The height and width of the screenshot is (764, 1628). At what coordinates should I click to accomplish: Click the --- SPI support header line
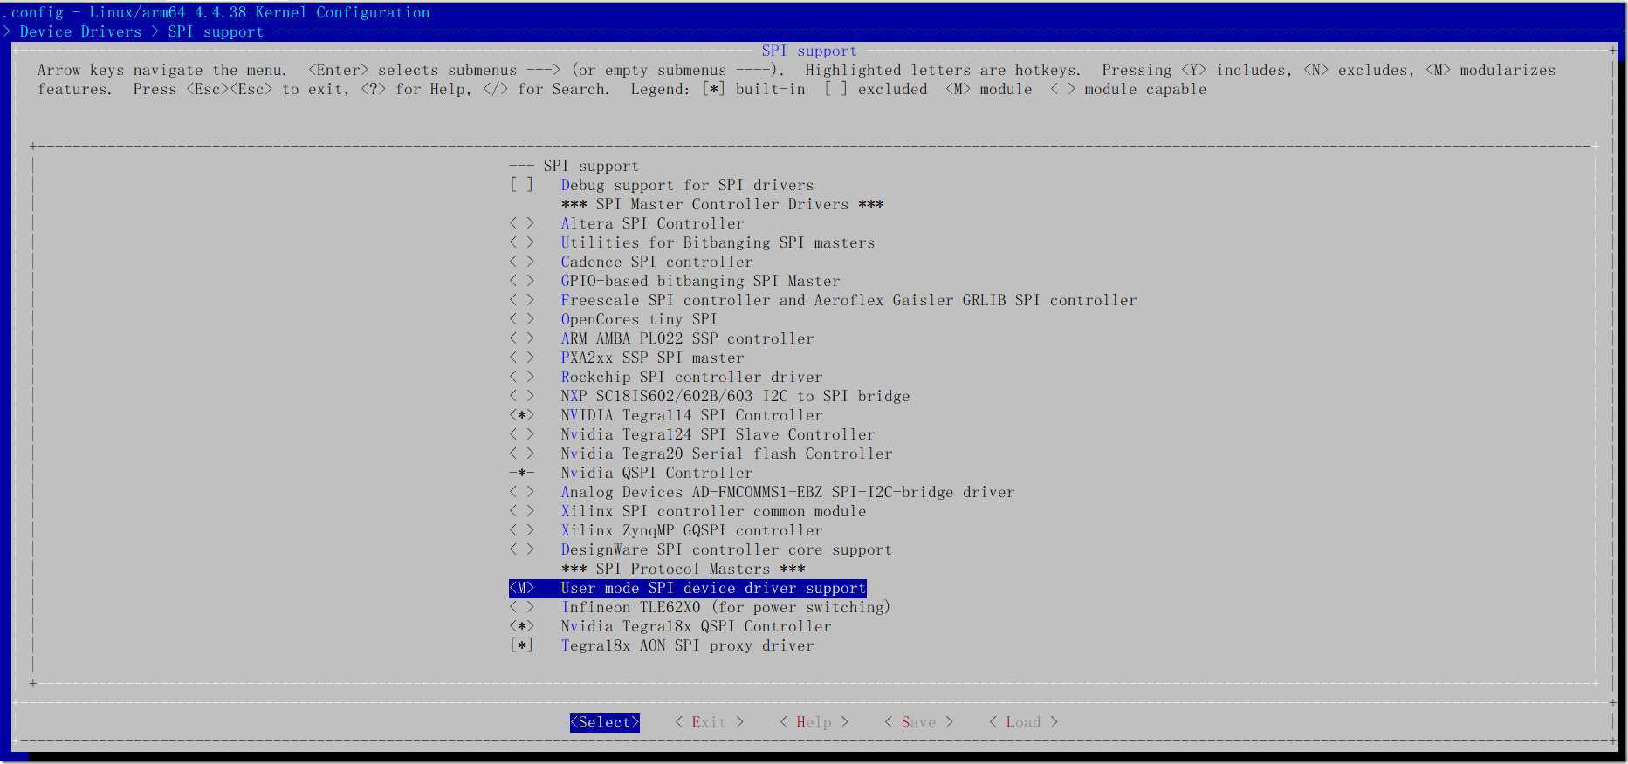click(x=574, y=166)
